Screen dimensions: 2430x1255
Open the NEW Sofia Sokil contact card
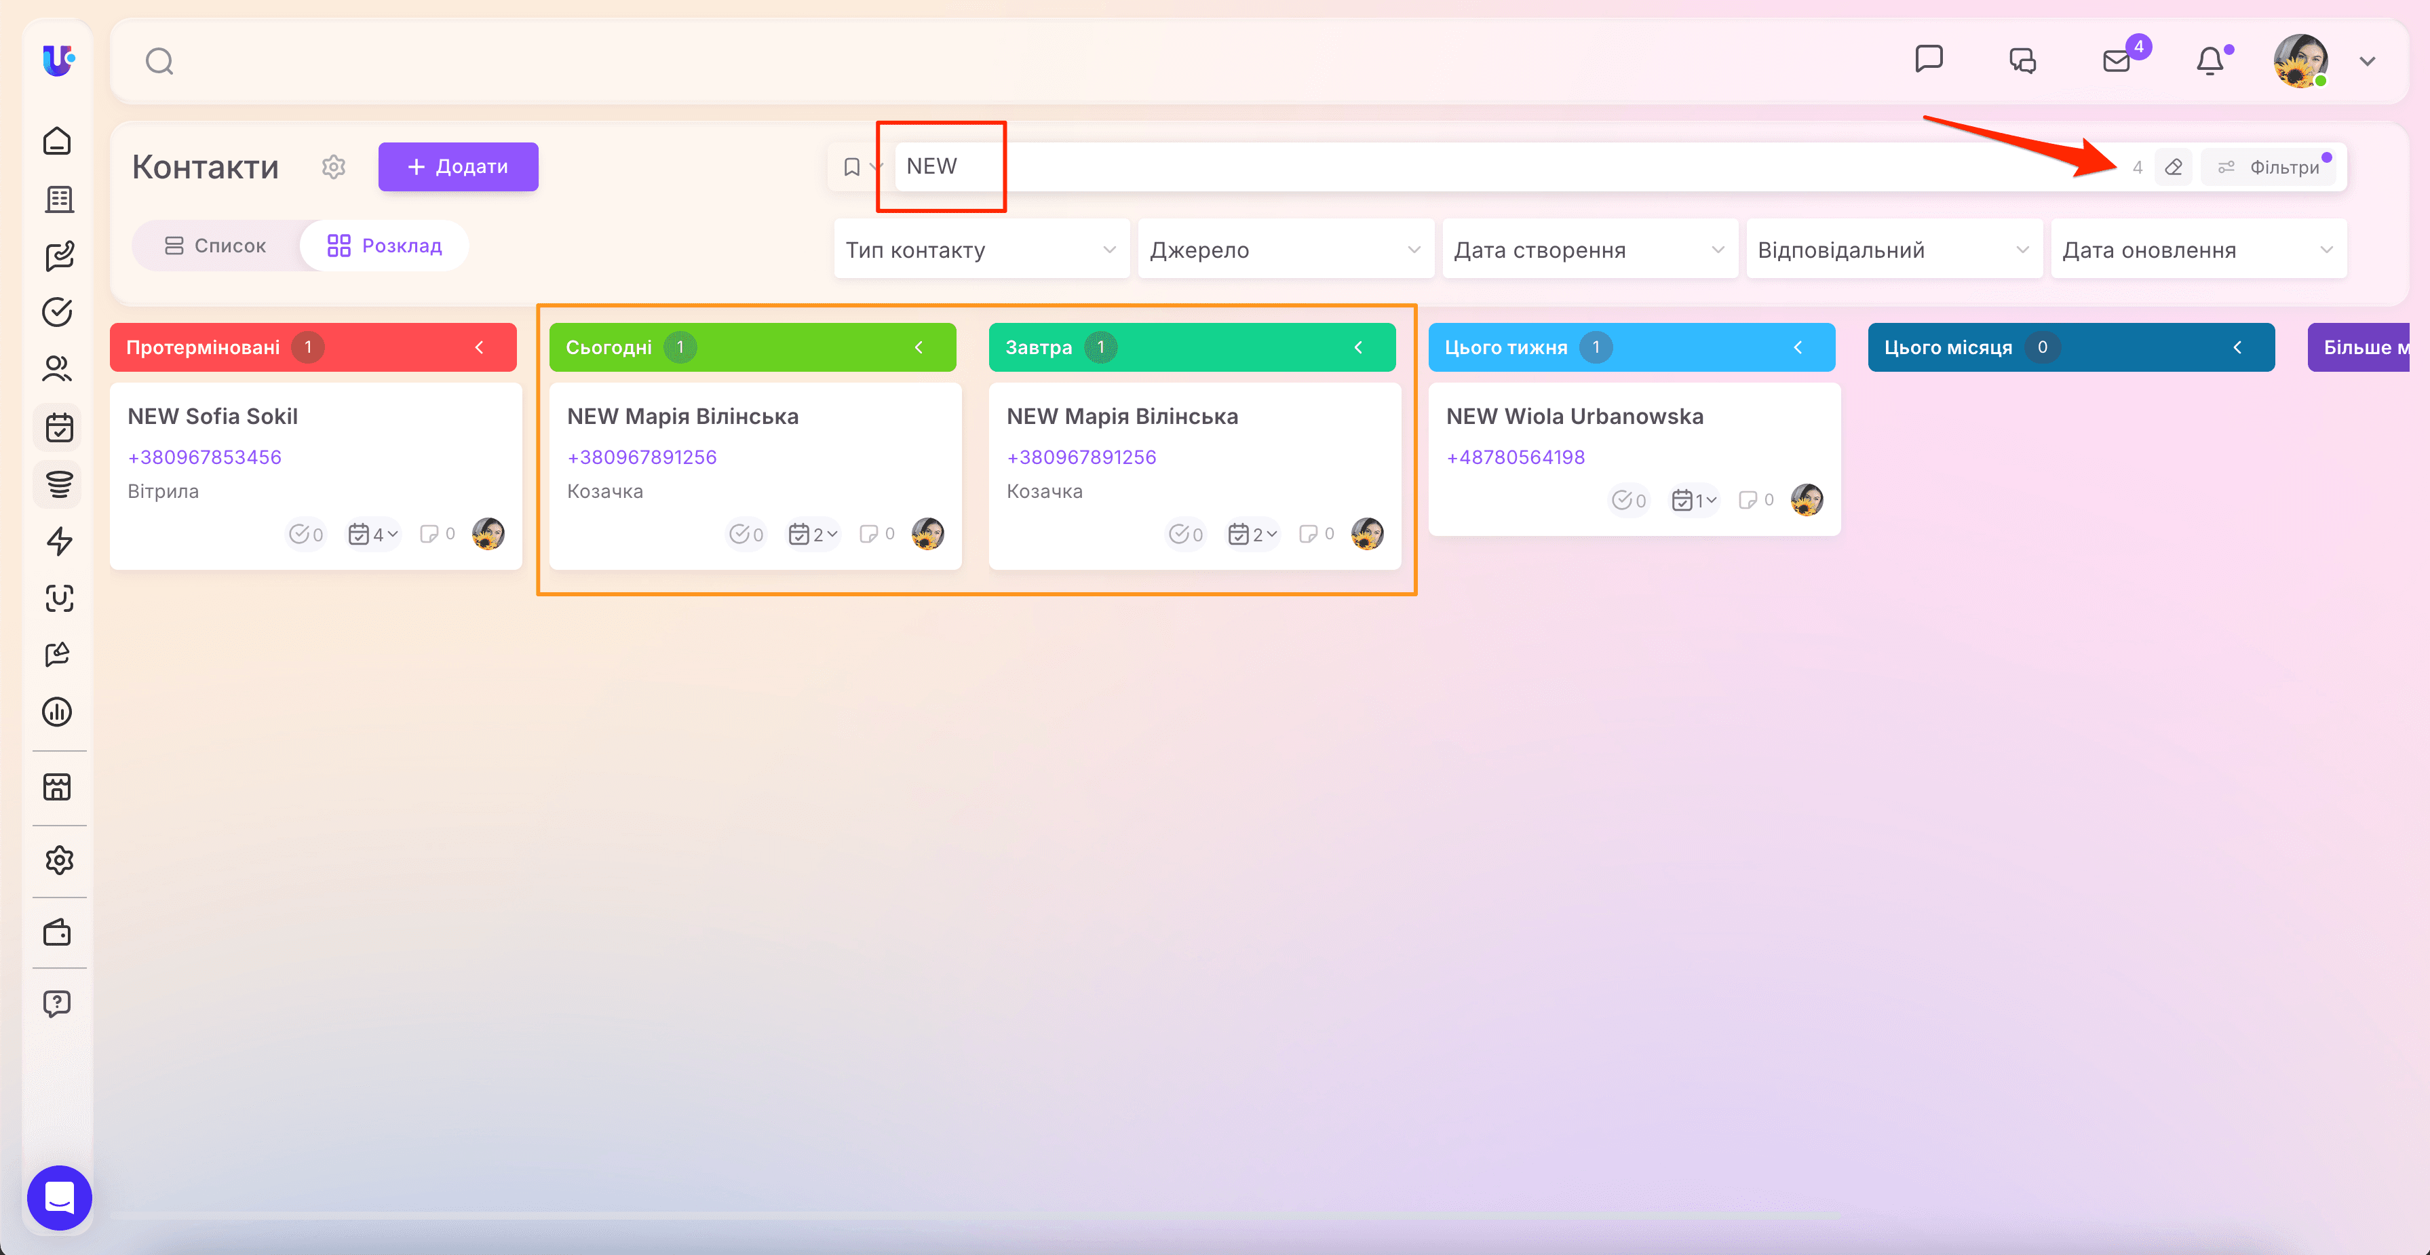pos(316,476)
